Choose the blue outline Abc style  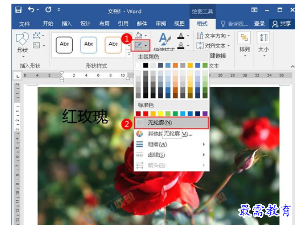point(89,45)
